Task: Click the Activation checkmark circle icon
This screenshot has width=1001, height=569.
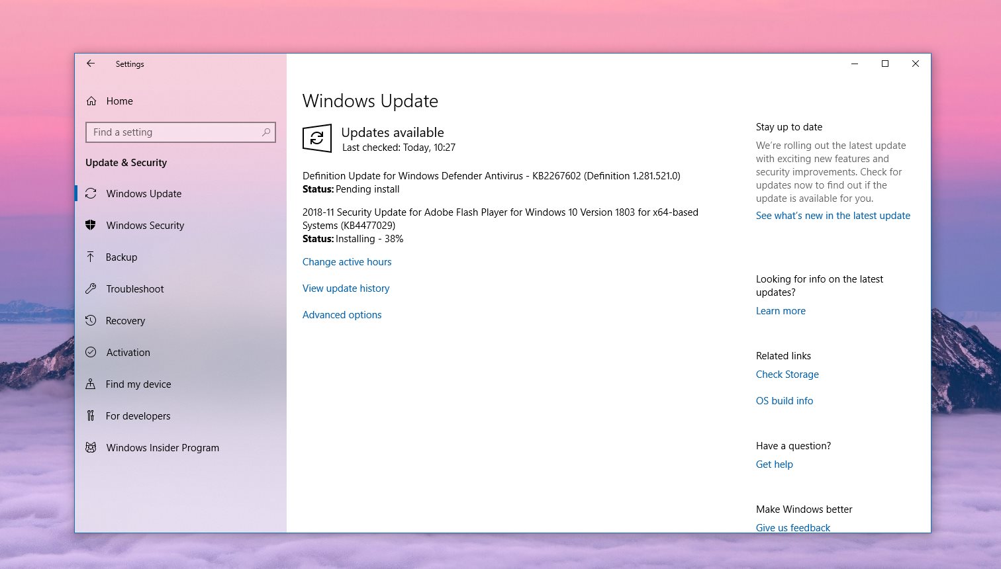Action: pyautogui.click(x=91, y=352)
